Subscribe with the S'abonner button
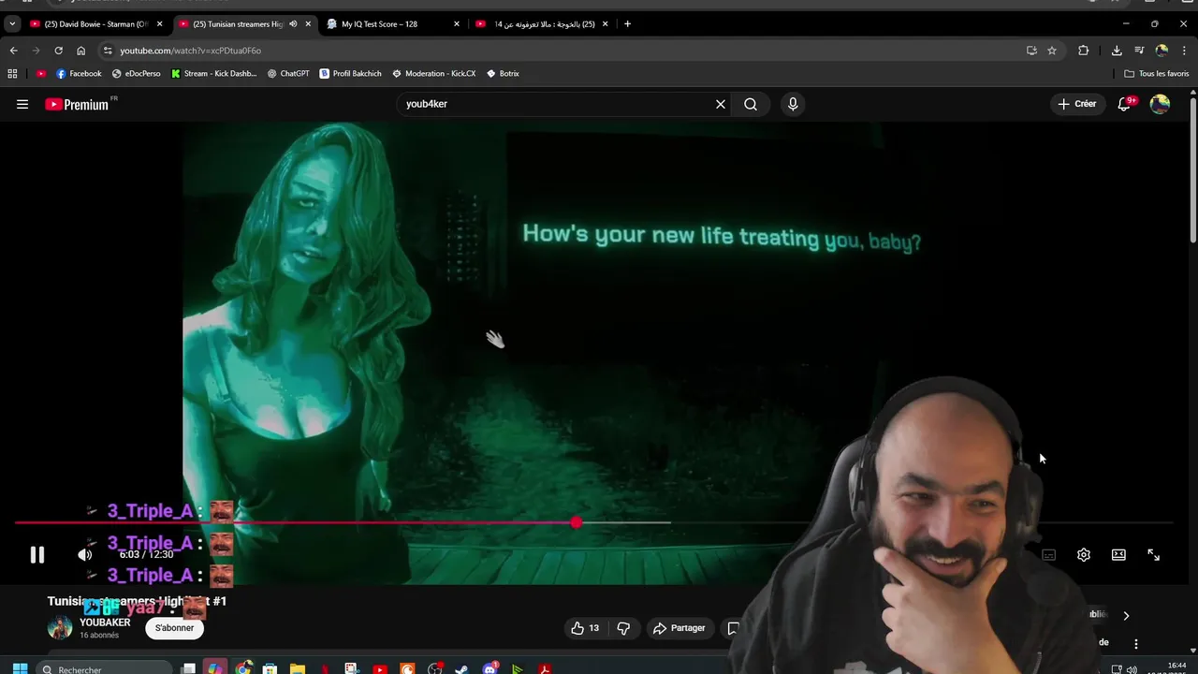Viewport: 1198px width, 674px height. pos(174,628)
